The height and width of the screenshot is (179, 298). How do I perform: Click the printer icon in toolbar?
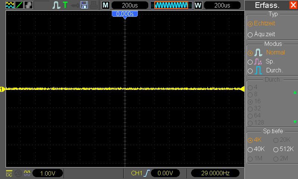(94, 5)
